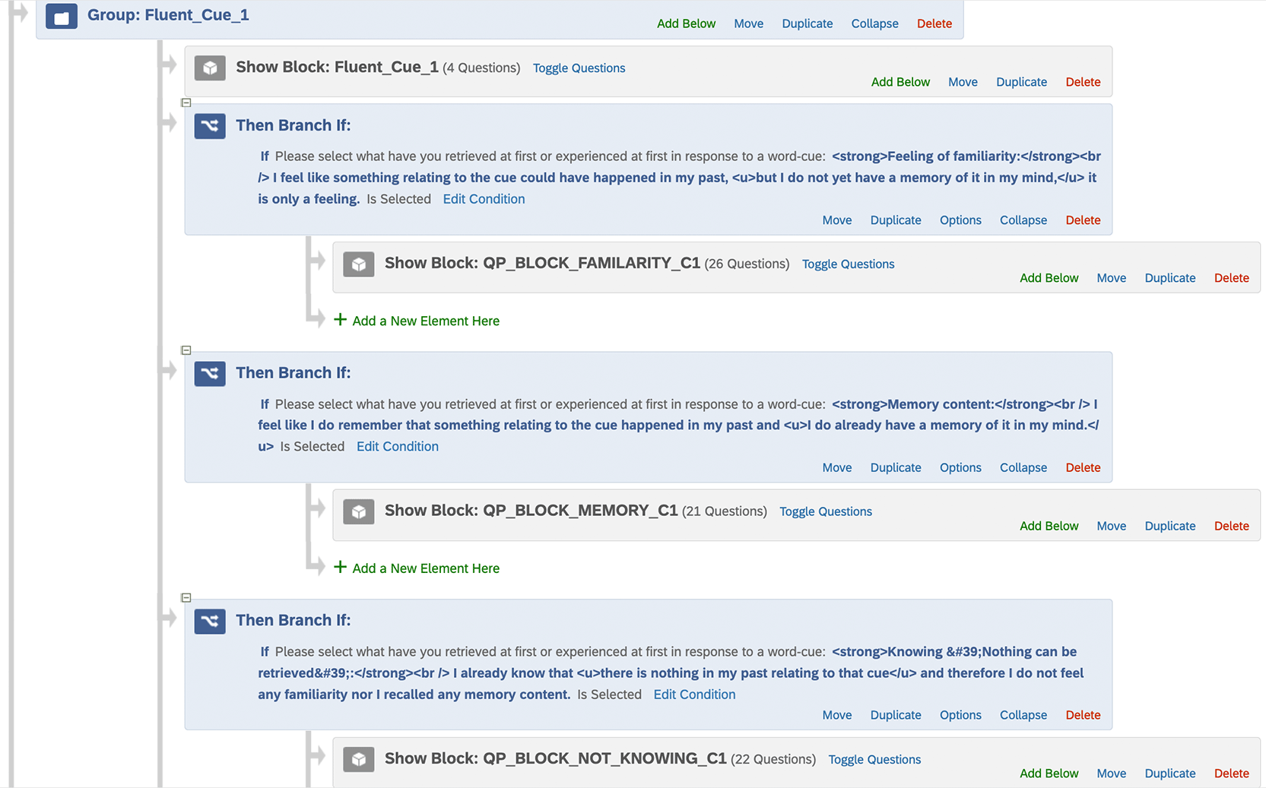Toggle Questions for QP_BLOCK_NOT_KNOWING_C1
Image resolution: width=1266 pixels, height=788 pixels.
point(874,760)
